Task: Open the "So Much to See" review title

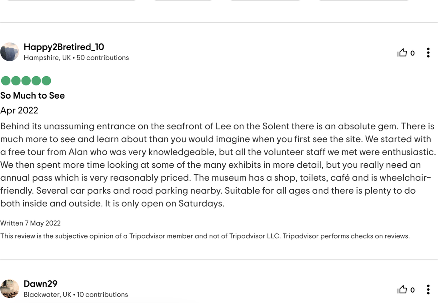Action: [x=32, y=95]
